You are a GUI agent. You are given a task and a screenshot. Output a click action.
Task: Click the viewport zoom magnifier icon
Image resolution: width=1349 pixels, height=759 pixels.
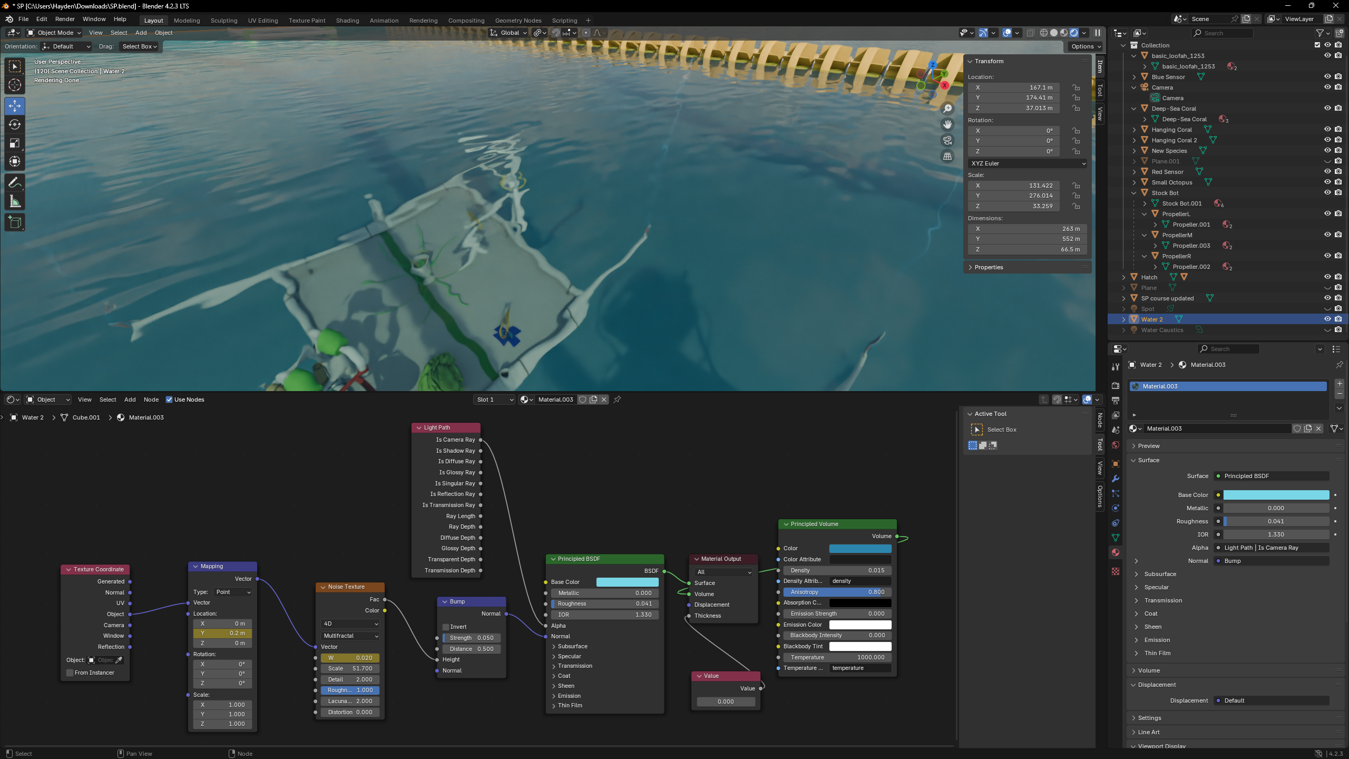pos(947,109)
